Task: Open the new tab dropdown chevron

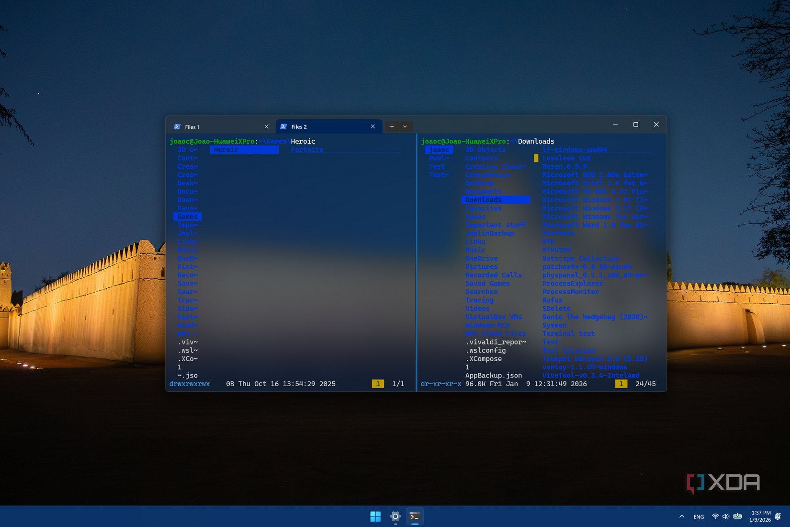Action: tap(405, 126)
